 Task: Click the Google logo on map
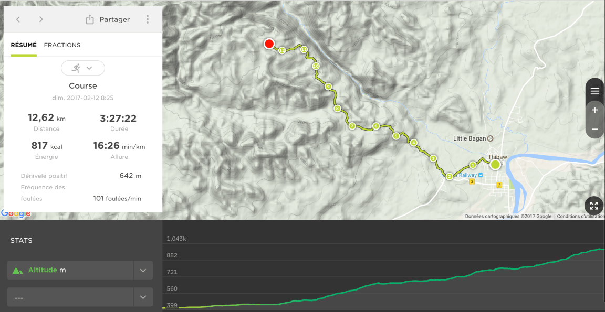click(x=16, y=213)
